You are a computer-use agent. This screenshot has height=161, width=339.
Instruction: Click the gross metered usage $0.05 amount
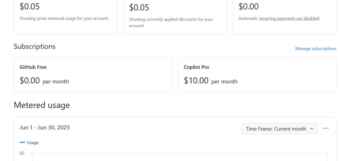coord(29,6)
